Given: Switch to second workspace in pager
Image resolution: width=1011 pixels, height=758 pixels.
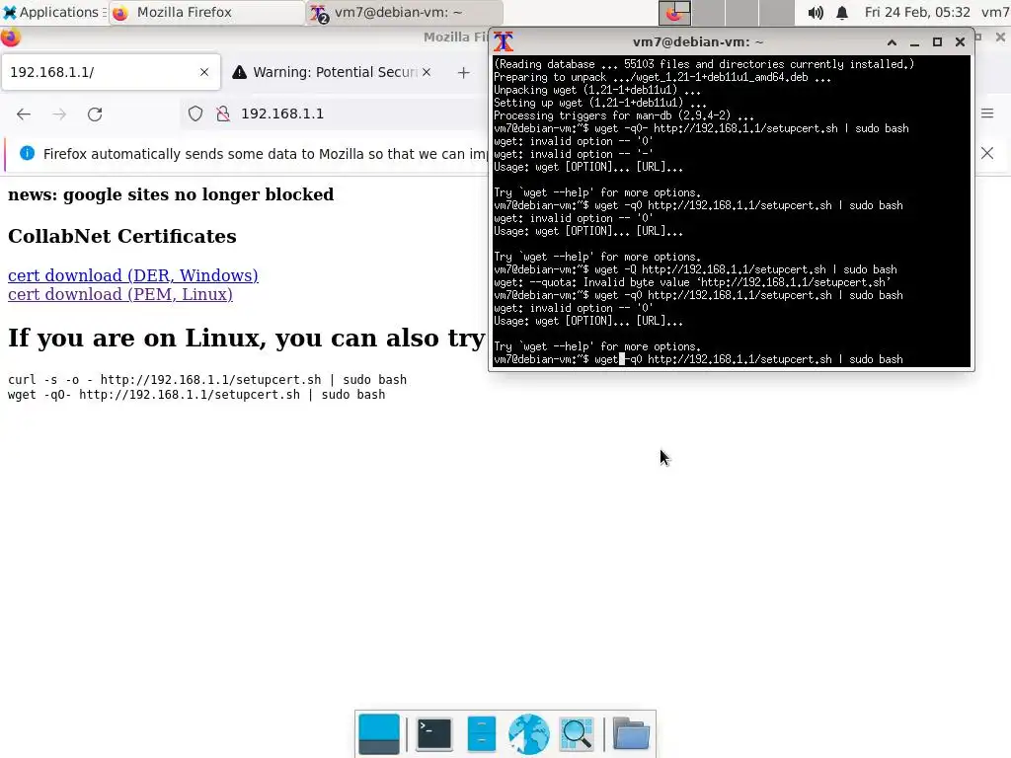Looking at the screenshot, I should point(709,12).
